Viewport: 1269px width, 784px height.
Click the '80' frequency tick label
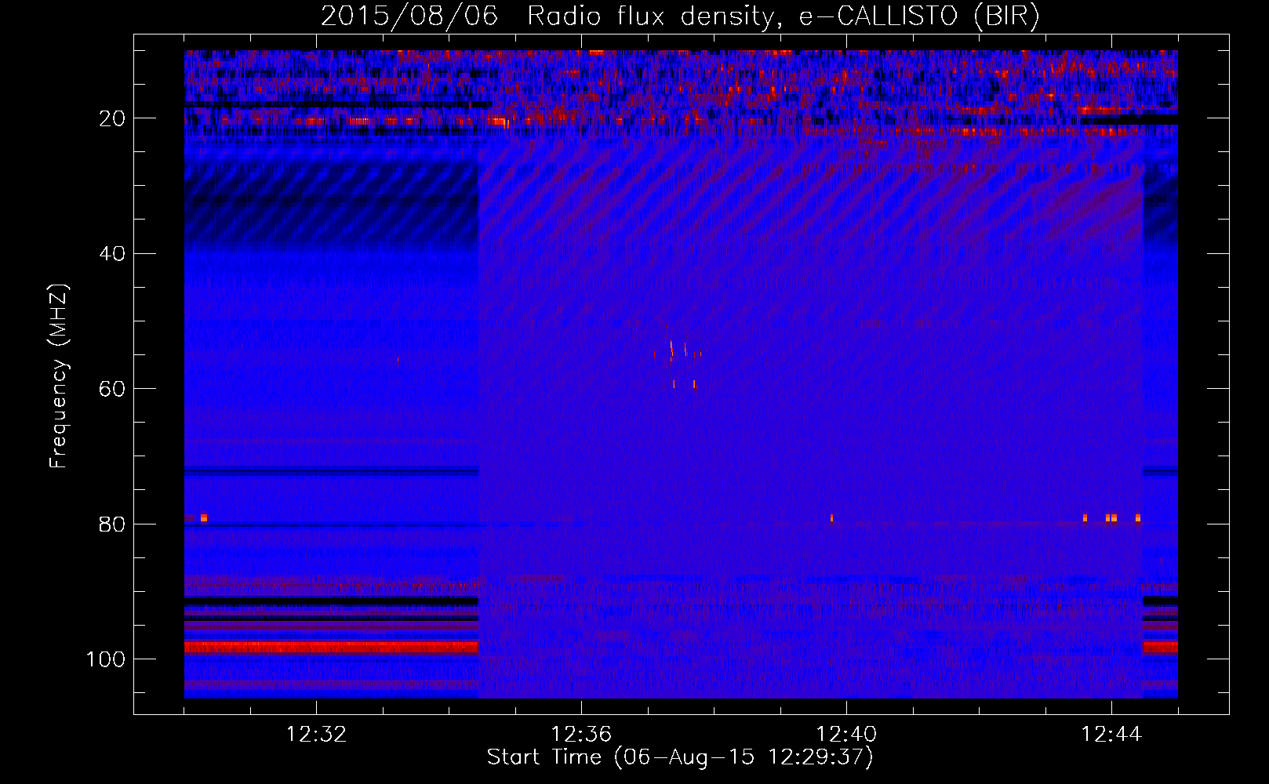(113, 524)
